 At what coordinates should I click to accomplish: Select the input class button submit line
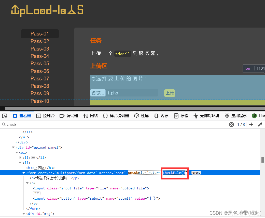click(x=96, y=199)
